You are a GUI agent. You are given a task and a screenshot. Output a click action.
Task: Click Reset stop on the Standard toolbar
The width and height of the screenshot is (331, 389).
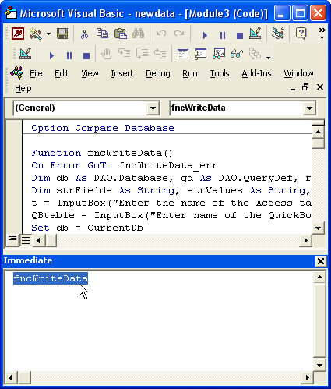point(240,35)
